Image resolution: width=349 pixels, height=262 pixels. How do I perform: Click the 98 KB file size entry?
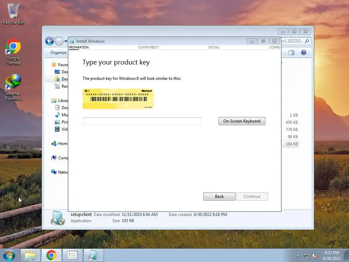tap(293, 136)
